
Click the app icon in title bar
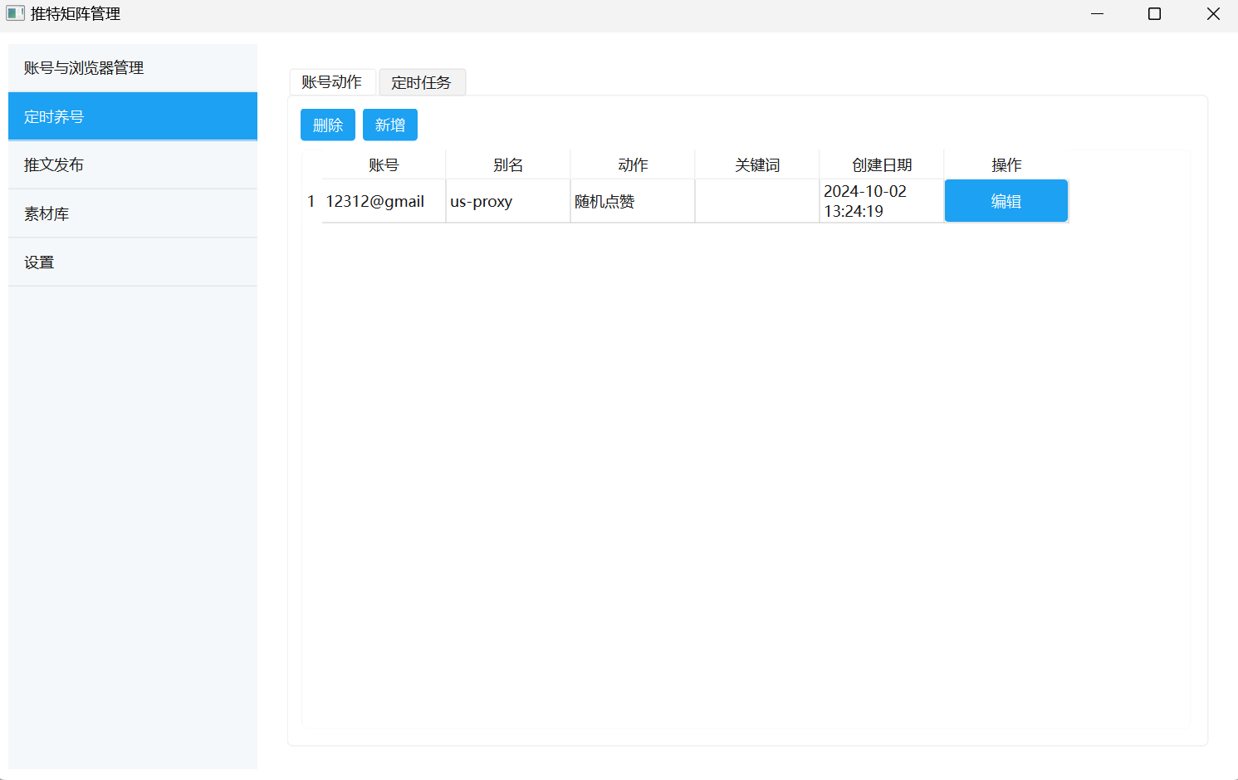pyautogui.click(x=15, y=13)
